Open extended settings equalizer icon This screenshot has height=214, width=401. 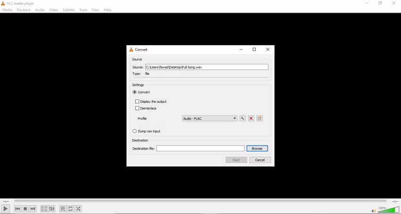(x=51, y=209)
